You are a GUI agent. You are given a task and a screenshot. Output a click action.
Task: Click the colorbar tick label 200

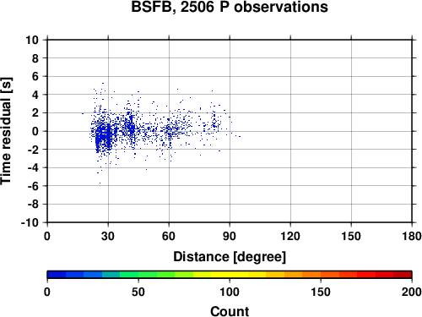(x=412, y=292)
